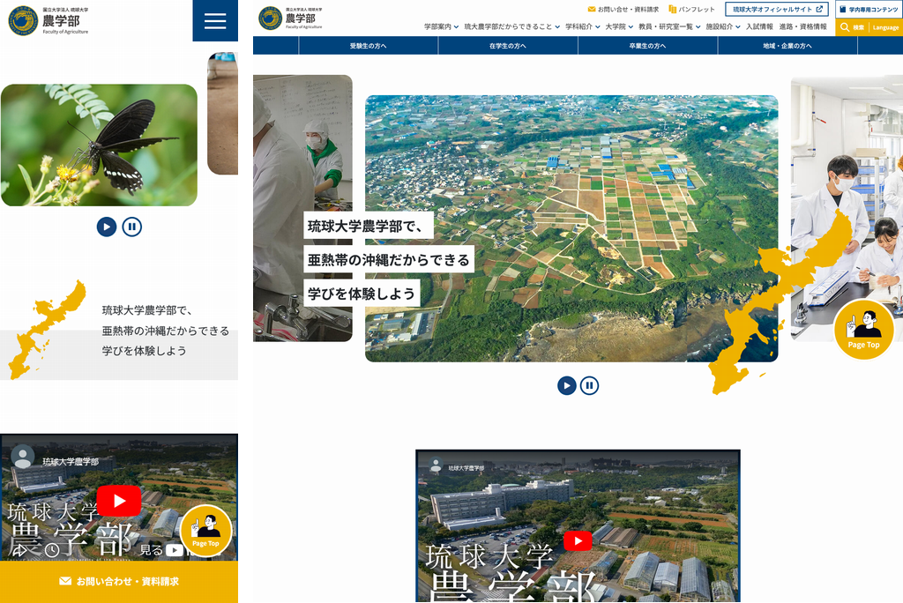Click the aerial farmland slide image

click(571, 228)
